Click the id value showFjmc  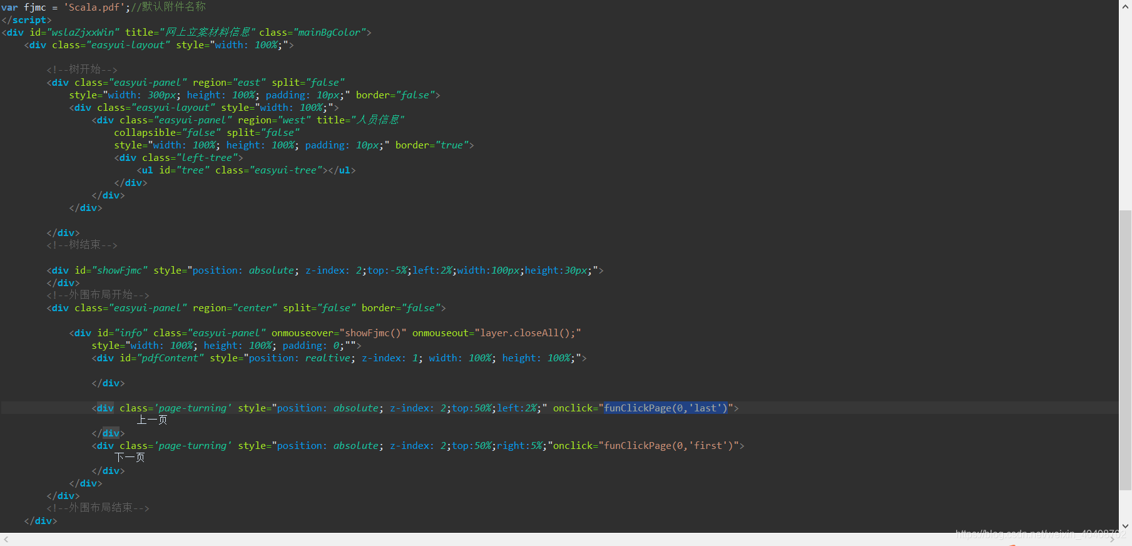[120, 270]
